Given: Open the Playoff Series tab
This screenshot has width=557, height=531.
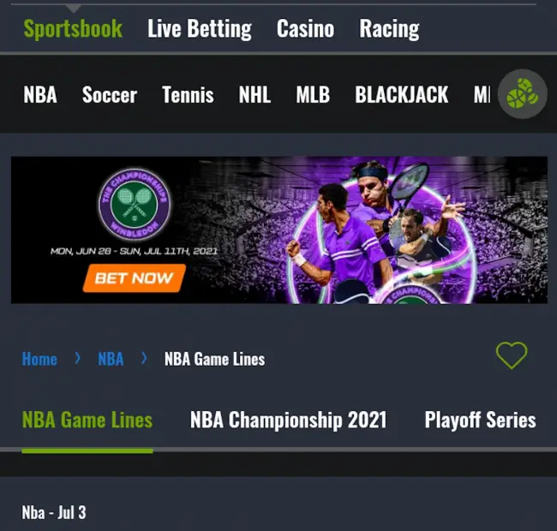Looking at the screenshot, I should click(x=480, y=421).
